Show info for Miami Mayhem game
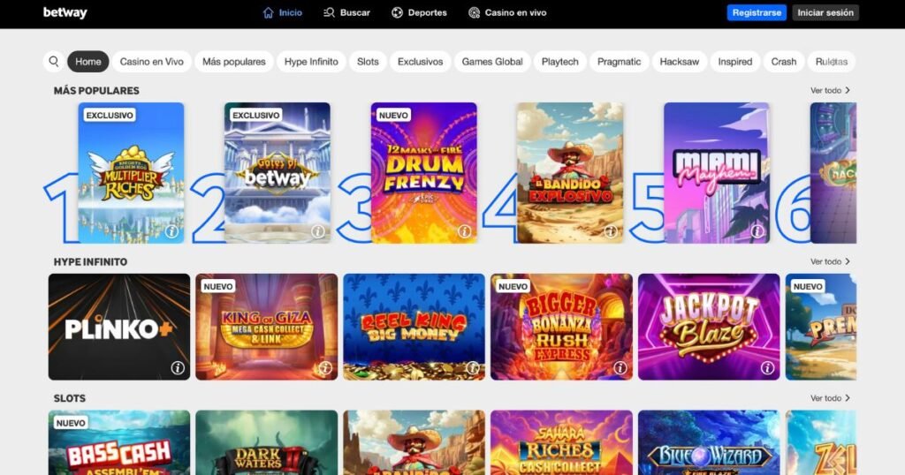 pos(757,231)
